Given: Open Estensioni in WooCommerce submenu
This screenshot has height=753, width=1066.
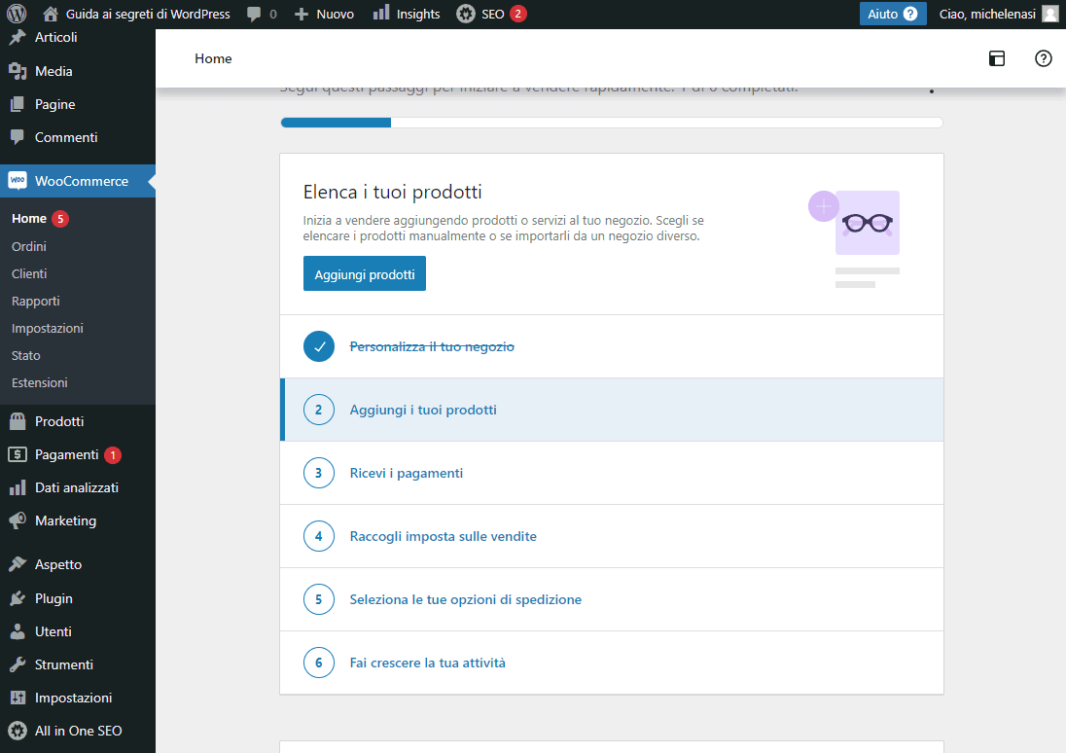Looking at the screenshot, I should [x=40, y=383].
